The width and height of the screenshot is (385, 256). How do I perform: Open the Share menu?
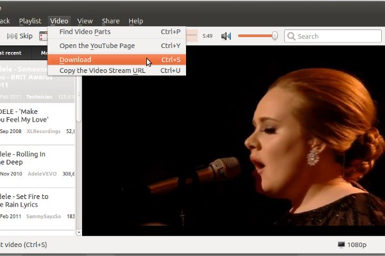pos(110,21)
